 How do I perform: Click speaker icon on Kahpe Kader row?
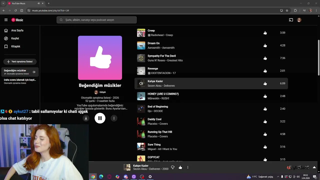(141, 83)
